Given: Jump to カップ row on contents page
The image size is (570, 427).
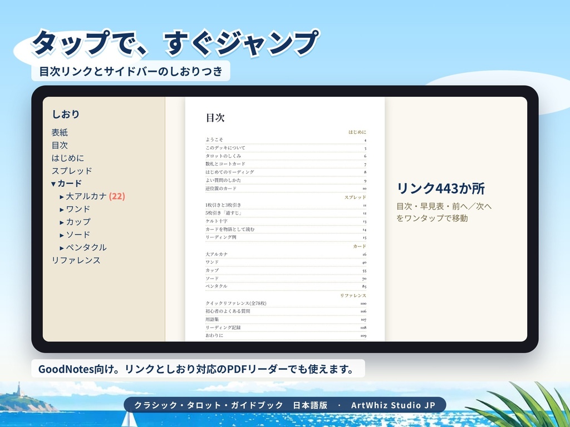Looking at the screenshot, I should point(286,271).
